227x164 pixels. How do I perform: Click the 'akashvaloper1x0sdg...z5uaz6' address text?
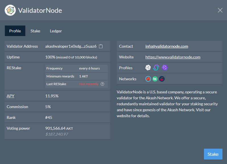(x=71, y=46)
